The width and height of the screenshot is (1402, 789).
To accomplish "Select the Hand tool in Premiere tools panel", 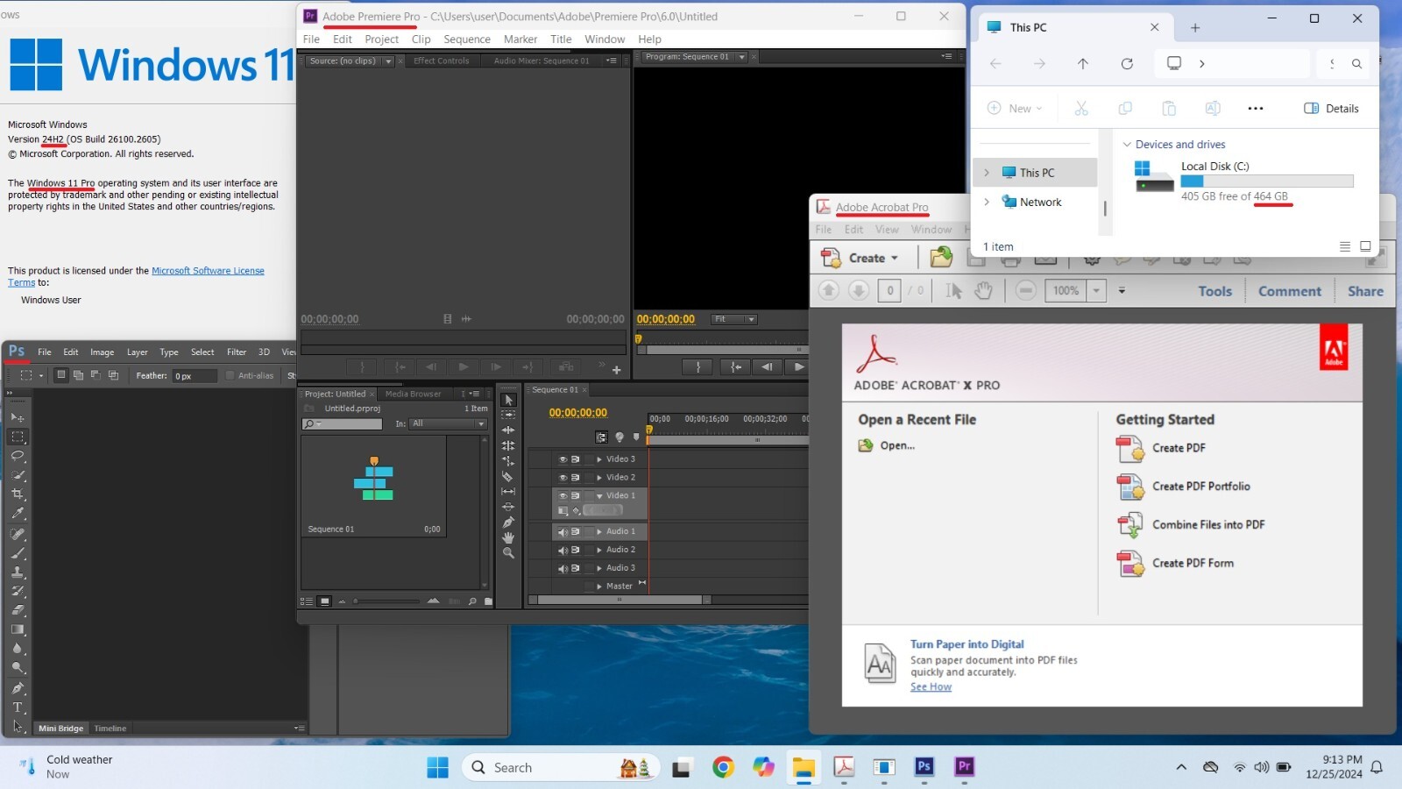I will pos(508,537).
